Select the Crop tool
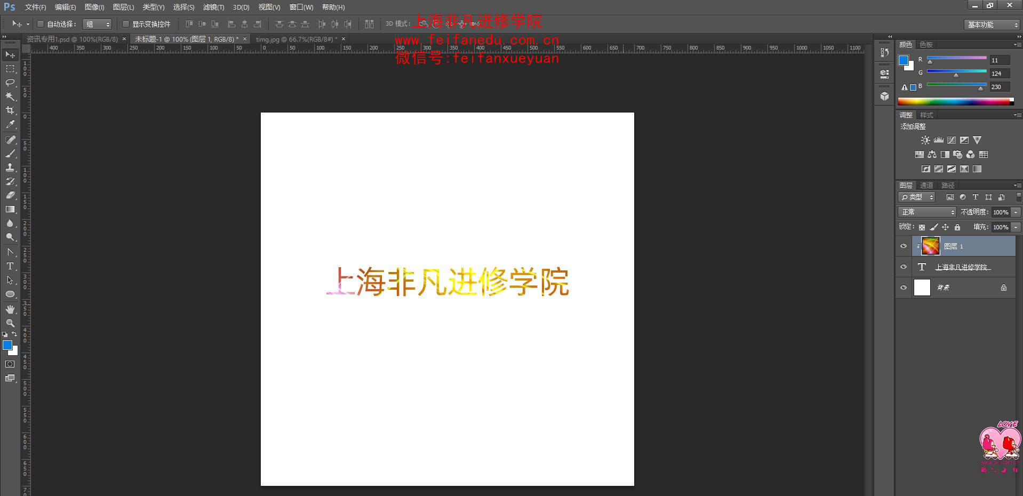Viewport: 1023px width, 496px height. (x=10, y=110)
